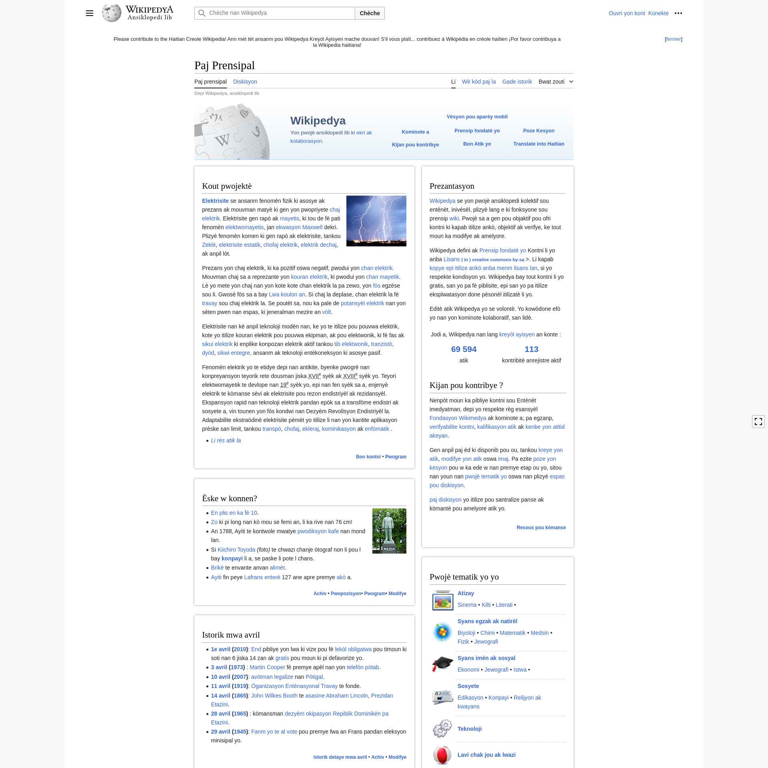Select the Li view tab
Image resolution: width=768 pixels, height=768 pixels.
click(x=453, y=82)
